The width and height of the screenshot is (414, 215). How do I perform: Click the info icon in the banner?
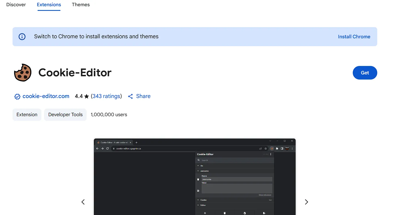pyautogui.click(x=22, y=37)
